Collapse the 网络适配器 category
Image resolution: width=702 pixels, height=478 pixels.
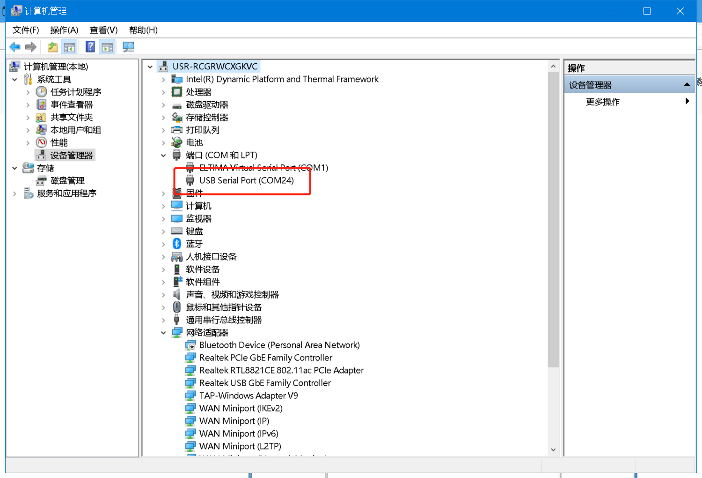(x=163, y=333)
